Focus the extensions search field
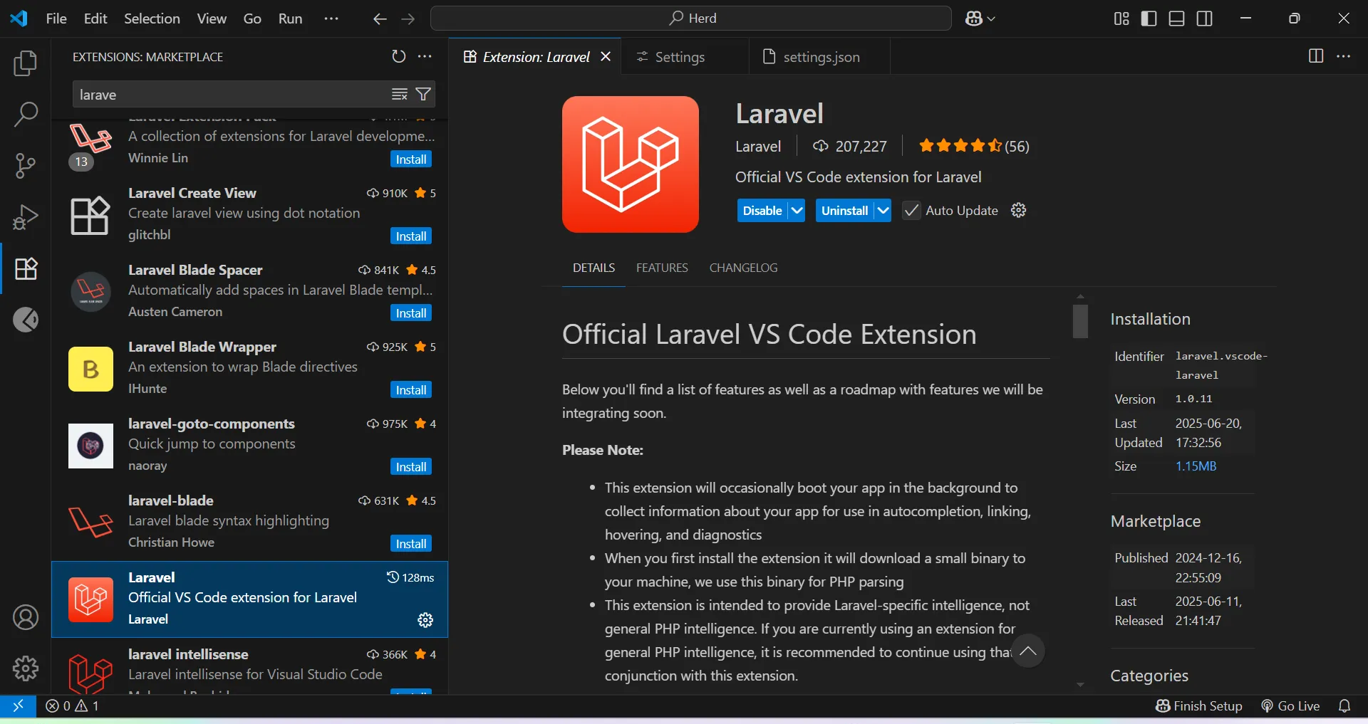 point(232,94)
